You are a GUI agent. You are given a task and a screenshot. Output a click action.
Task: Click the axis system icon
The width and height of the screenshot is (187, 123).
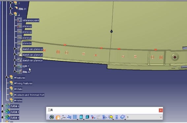point(63,117)
